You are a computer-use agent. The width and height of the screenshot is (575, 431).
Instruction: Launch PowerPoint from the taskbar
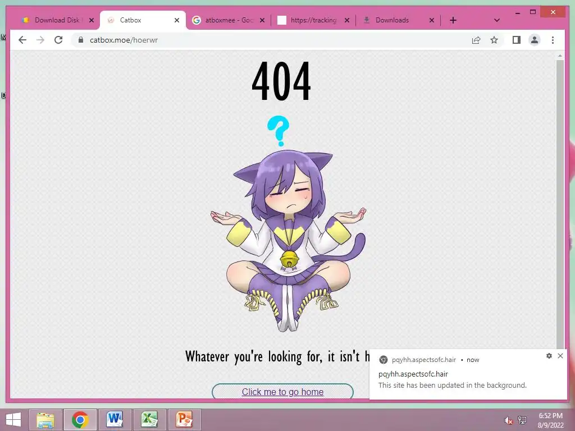(184, 420)
